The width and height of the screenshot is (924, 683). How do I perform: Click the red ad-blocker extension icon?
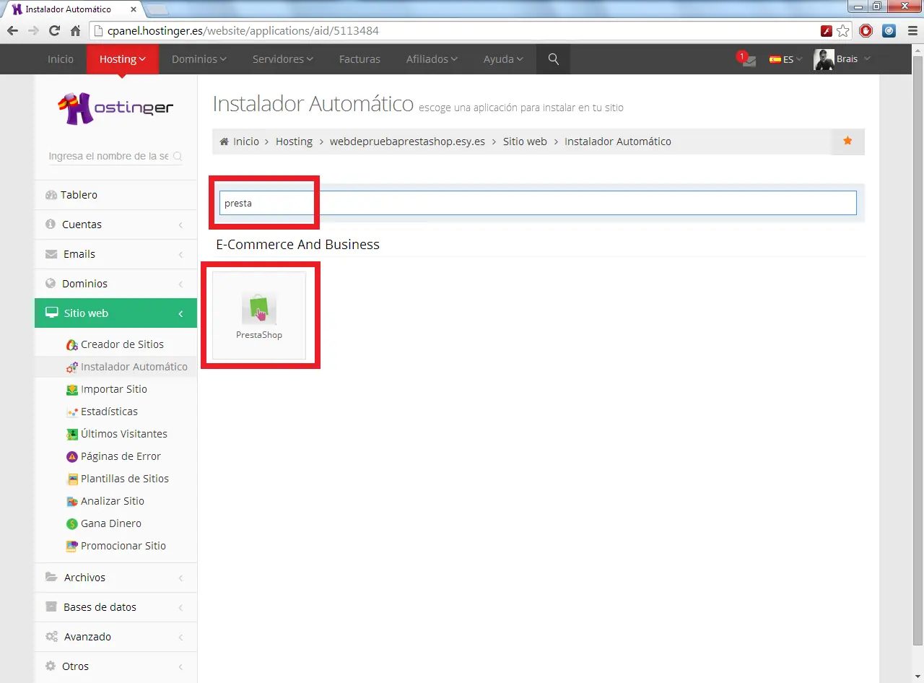pyautogui.click(x=866, y=31)
